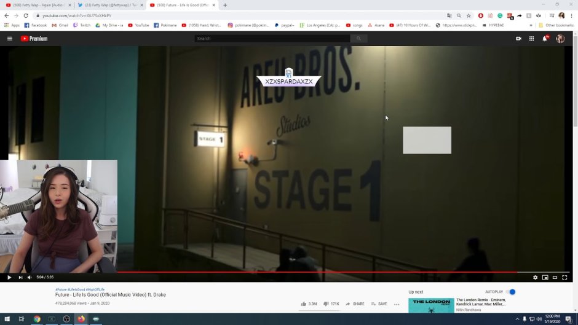Expand the hidden bookmarks chevron
Screen dimensions: 578x325
pyautogui.click(x=531, y=25)
